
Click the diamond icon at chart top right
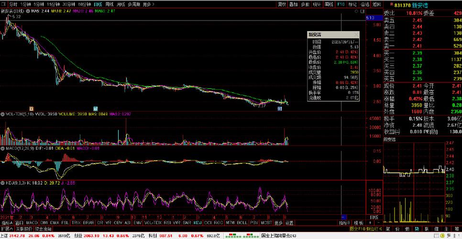356,11
